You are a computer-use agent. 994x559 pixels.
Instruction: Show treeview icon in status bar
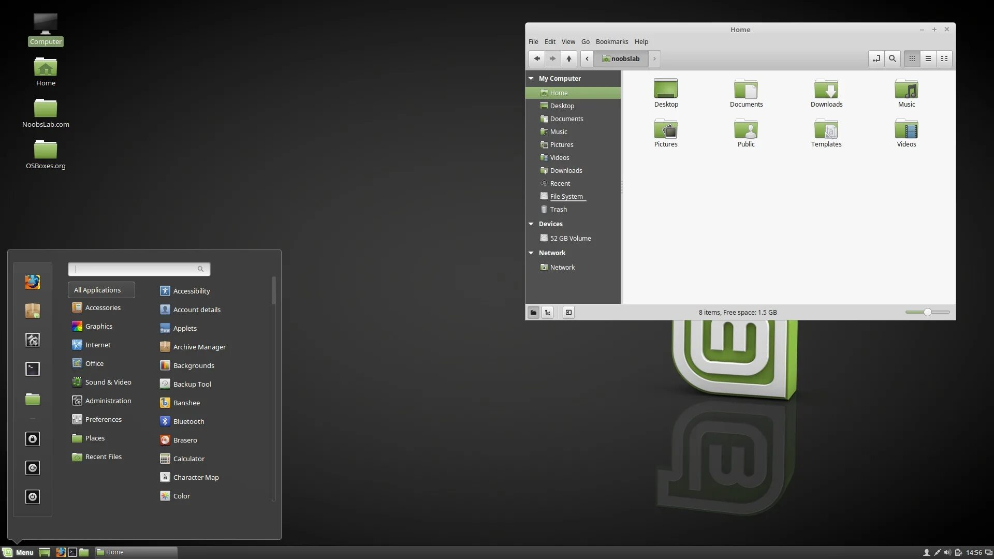547,312
